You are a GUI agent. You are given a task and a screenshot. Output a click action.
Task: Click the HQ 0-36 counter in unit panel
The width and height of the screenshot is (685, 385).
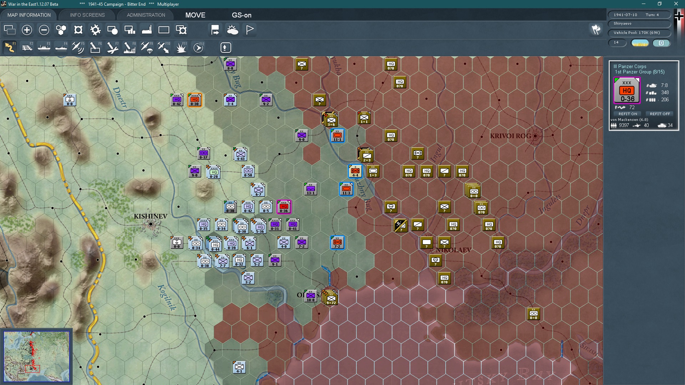(627, 91)
